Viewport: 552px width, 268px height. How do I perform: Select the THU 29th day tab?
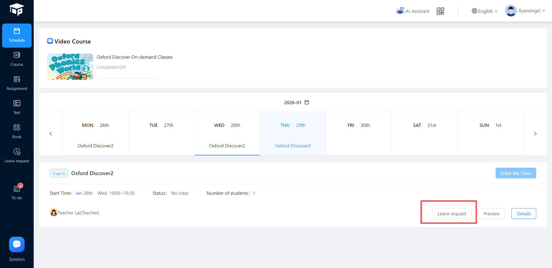[x=293, y=134]
